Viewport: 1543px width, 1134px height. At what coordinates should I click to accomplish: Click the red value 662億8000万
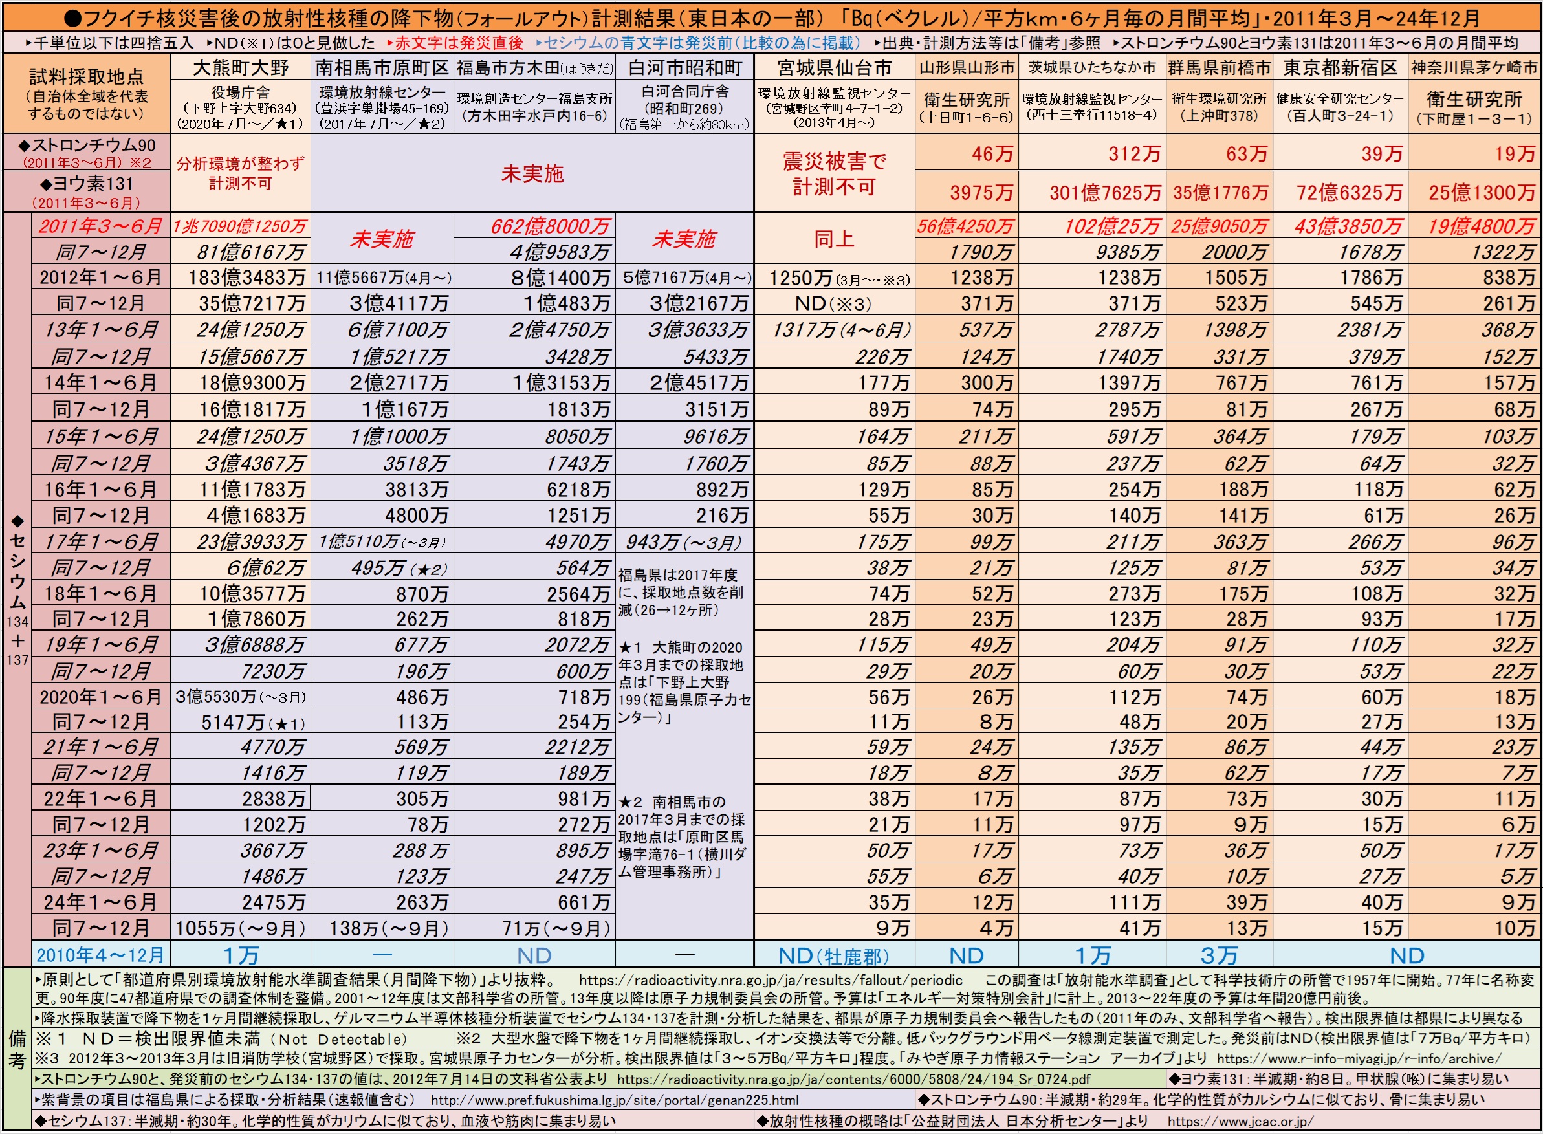[x=550, y=225]
